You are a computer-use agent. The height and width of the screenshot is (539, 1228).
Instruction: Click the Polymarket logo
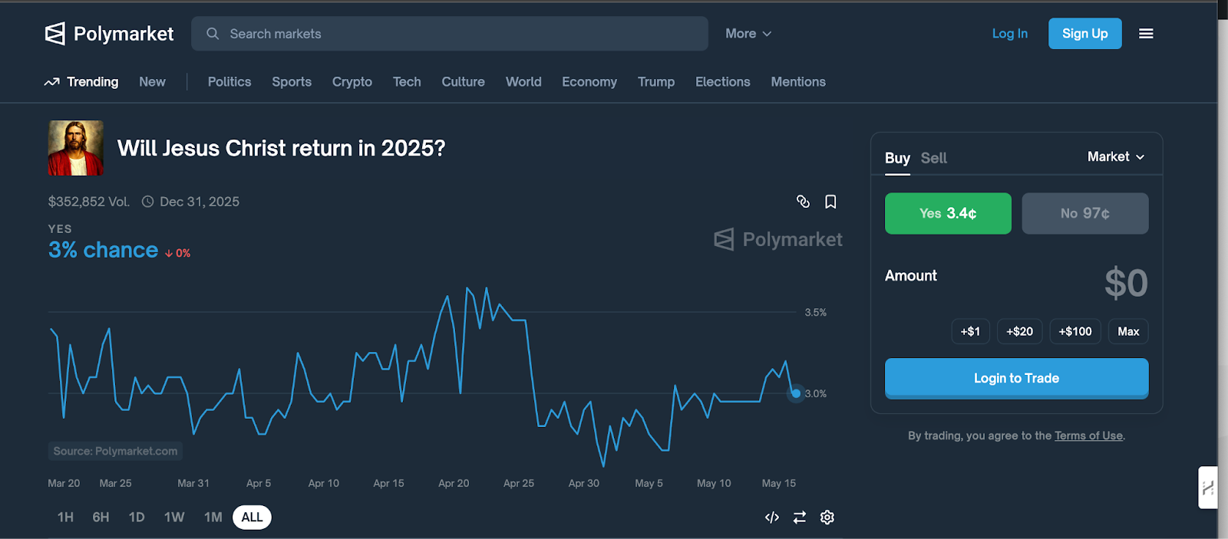click(109, 34)
